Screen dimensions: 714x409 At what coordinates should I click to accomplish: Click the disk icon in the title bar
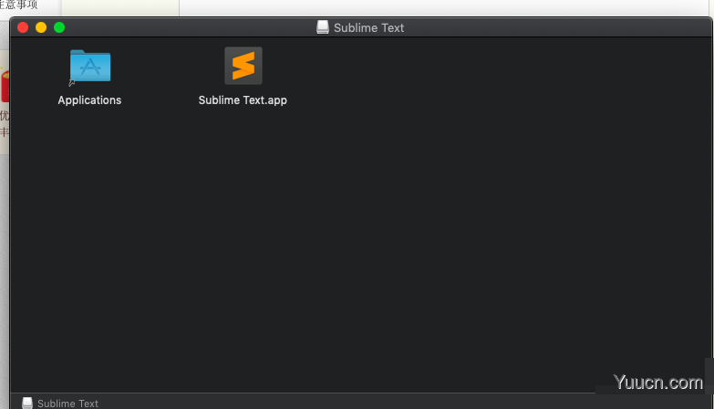pyautogui.click(x=323, y=27)
